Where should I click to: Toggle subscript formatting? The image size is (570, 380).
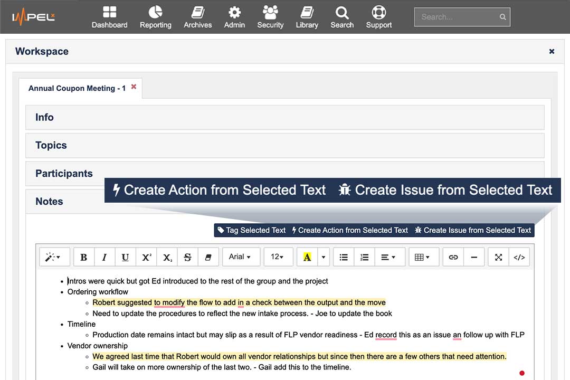click(167, 257)
